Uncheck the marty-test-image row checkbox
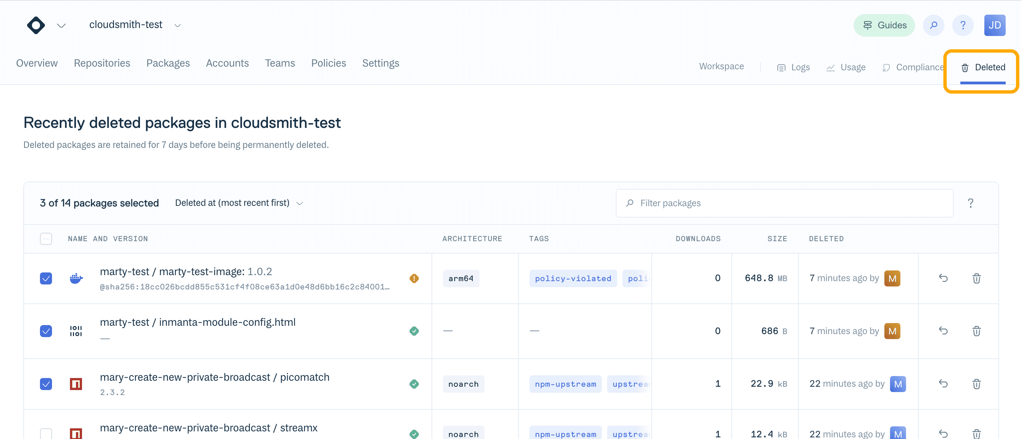This screenshot has height=439, width=1021. pyautogui.click(x=46, y=278)
